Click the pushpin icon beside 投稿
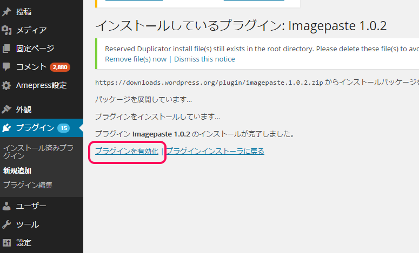 tap(6, 11)
